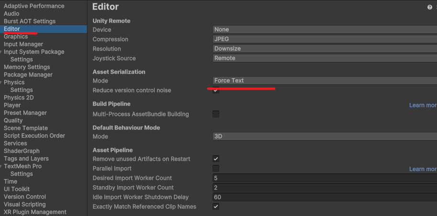Collapse the Input System Package category
437x216 pixels.
1,52
